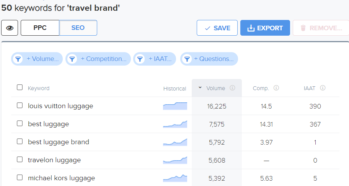The height and width of the screenshot is (186, 349).
Task: Expand the Competition filter
Action: point(98,59)
